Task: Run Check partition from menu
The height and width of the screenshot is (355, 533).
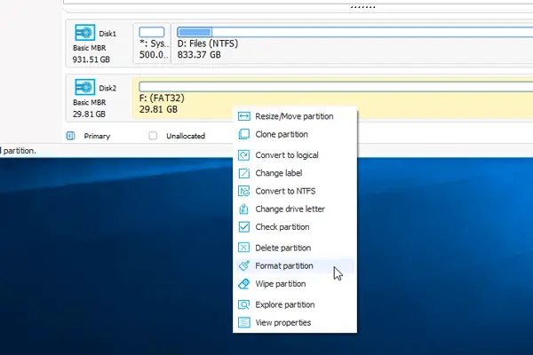Action: pyautogui.click(x=295, y=227)
